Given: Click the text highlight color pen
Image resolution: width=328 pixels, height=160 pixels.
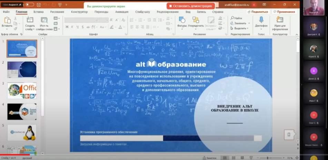Looking at the screenshot, I should pos(112,27).
